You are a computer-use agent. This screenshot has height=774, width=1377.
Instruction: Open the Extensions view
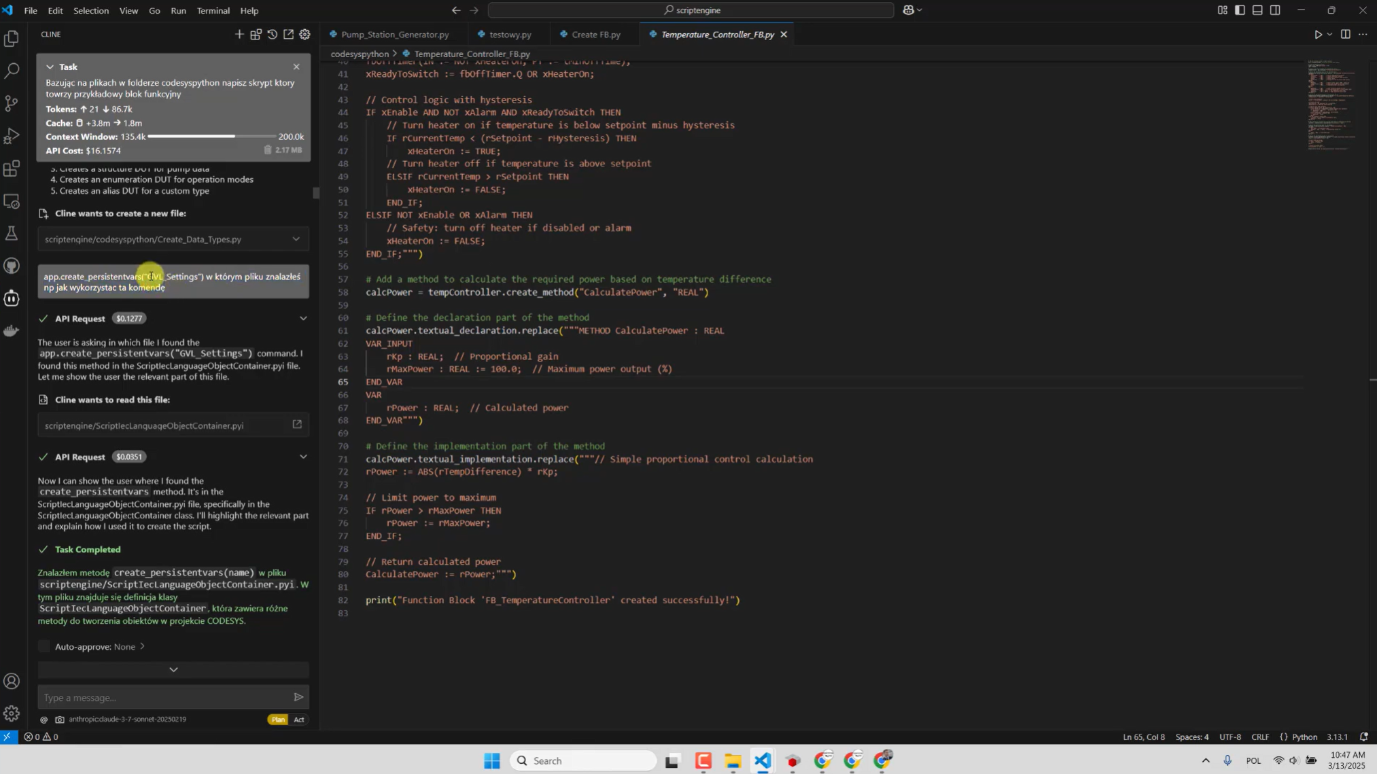(12, 169)
